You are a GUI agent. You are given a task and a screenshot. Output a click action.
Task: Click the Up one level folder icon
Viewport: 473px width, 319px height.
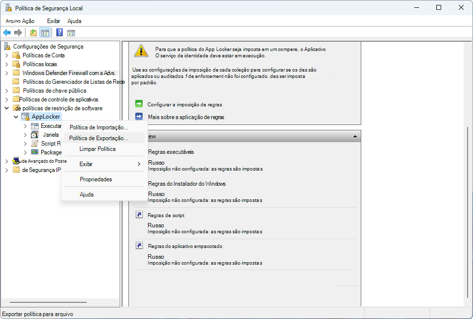[33, 32]
